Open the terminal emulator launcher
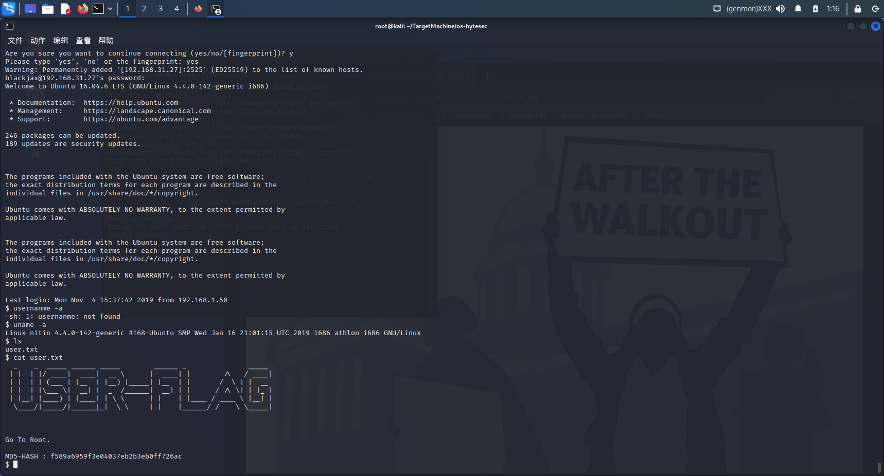The height and width of the screenshot is (476, 884). click(x=98, y=9)
